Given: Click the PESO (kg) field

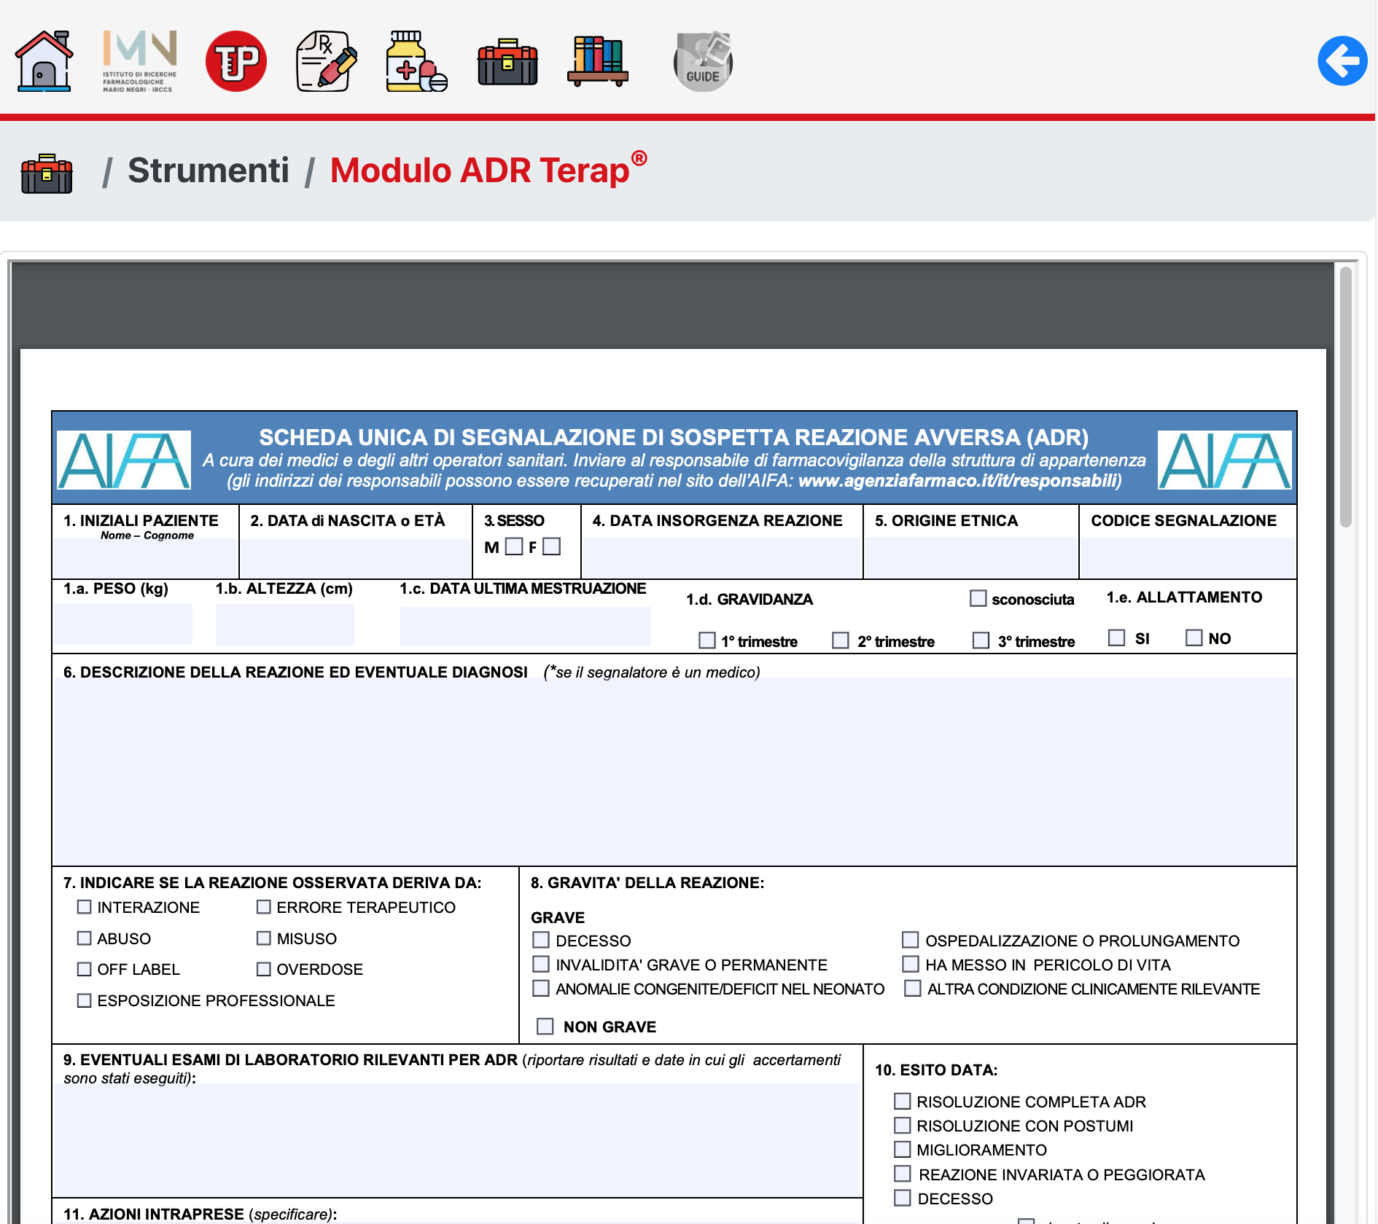Looking at the screenshot, I should [124, 624].
